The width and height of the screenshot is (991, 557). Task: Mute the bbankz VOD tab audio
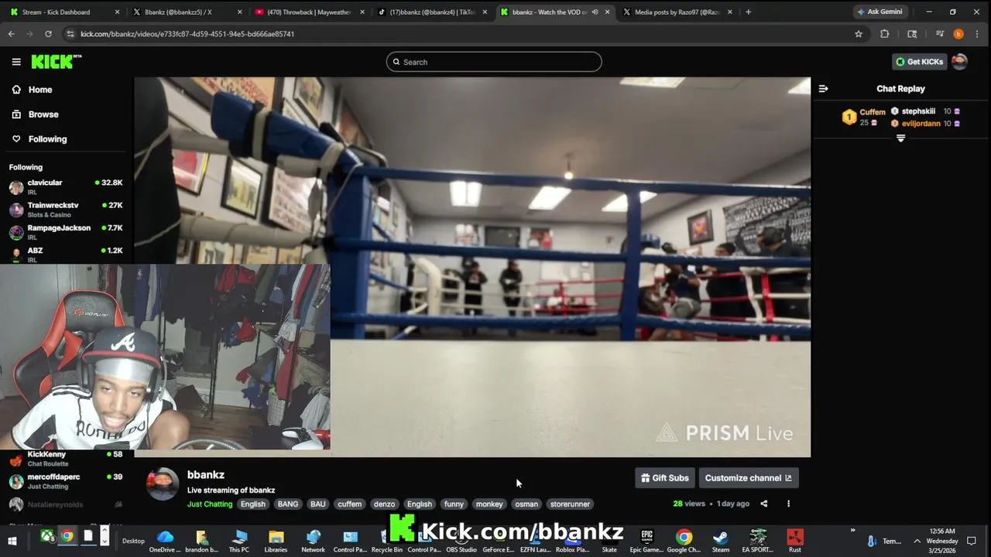click(595, 12)
